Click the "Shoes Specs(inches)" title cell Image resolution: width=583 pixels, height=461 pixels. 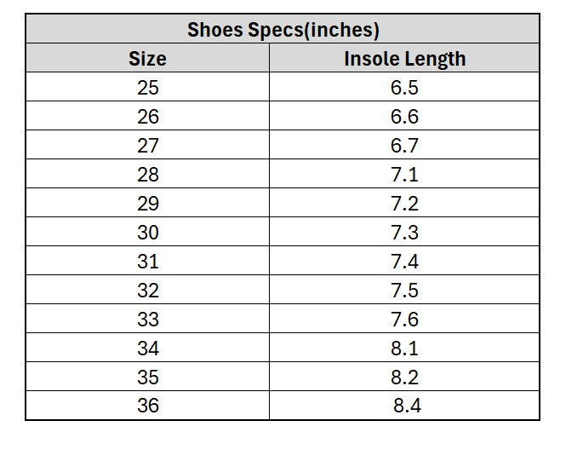(283, 30)
